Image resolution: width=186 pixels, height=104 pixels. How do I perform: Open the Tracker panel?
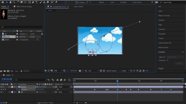(161, 38)
